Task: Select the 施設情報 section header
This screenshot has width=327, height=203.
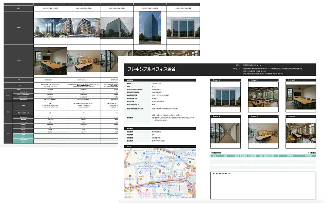Action: click(160, 80)
